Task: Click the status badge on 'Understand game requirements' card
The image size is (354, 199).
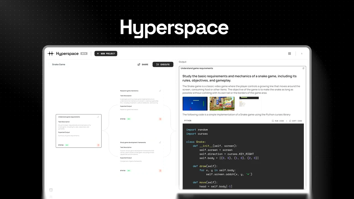Action: [x=67, y=145]
